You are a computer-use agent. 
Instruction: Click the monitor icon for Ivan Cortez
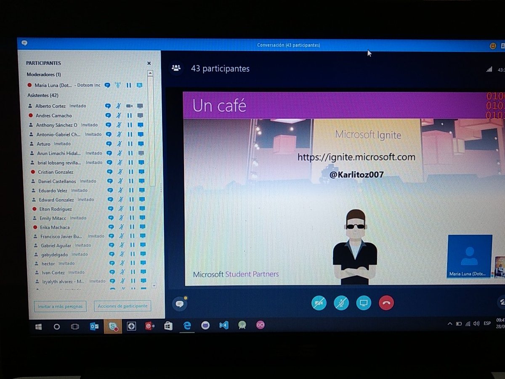point(143,272)
